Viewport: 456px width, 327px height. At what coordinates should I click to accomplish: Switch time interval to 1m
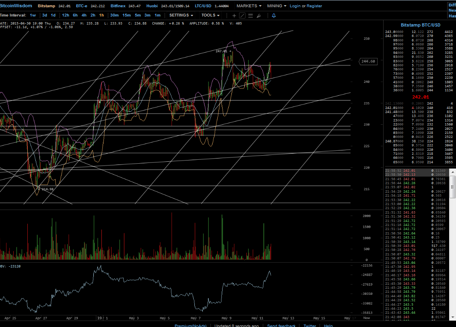(157, 15)
